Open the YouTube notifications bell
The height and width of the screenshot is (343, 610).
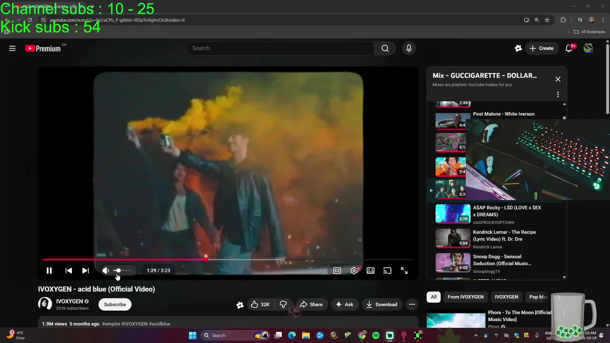tap(569, 48)
